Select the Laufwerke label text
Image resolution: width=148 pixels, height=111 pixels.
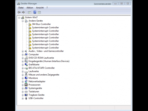pyautogui.click(x=34, y=71)
